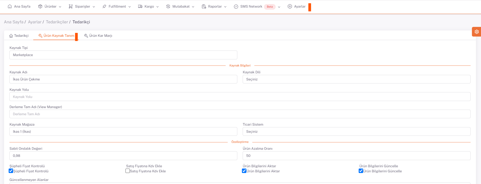Image resolution: width=481 pixels, height=184 pixels.
Task: Switch to the Tedarikçi tab
Action: (x=19, y=36)
